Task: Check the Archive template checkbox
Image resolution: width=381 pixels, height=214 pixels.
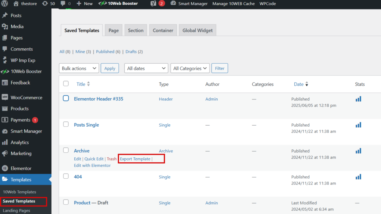Action: pos(66,150)
